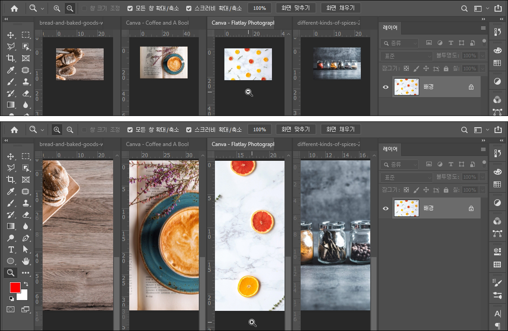
Task: Toggle lock transparent pixels in lower Layers panel
Action: tap(406, 190)
